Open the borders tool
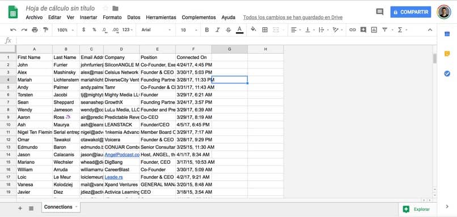The width and height of the screenshot is (457, 217). (x=265, y=29)
